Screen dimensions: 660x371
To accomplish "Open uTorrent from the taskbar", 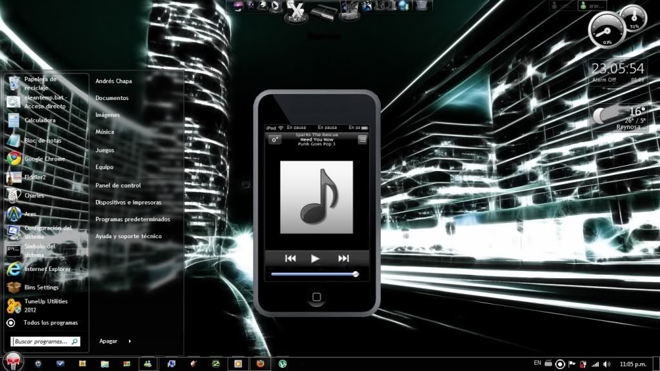I will click(x=283, y=364).
